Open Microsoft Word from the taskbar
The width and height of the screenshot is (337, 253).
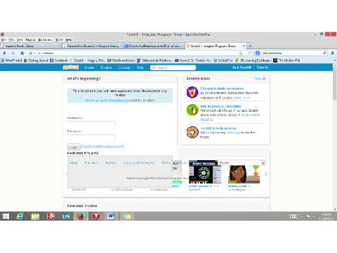tap(111, 216)
